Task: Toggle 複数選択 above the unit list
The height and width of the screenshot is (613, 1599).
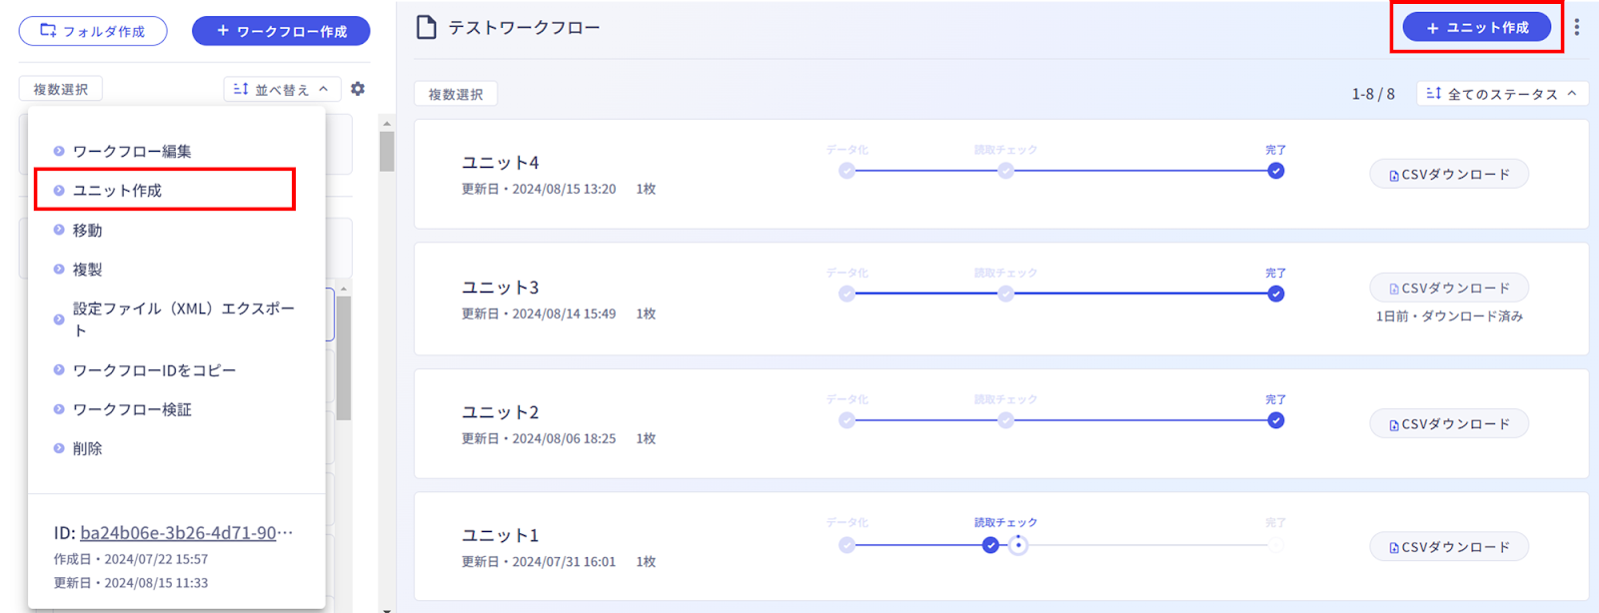Action: [456, 94]
